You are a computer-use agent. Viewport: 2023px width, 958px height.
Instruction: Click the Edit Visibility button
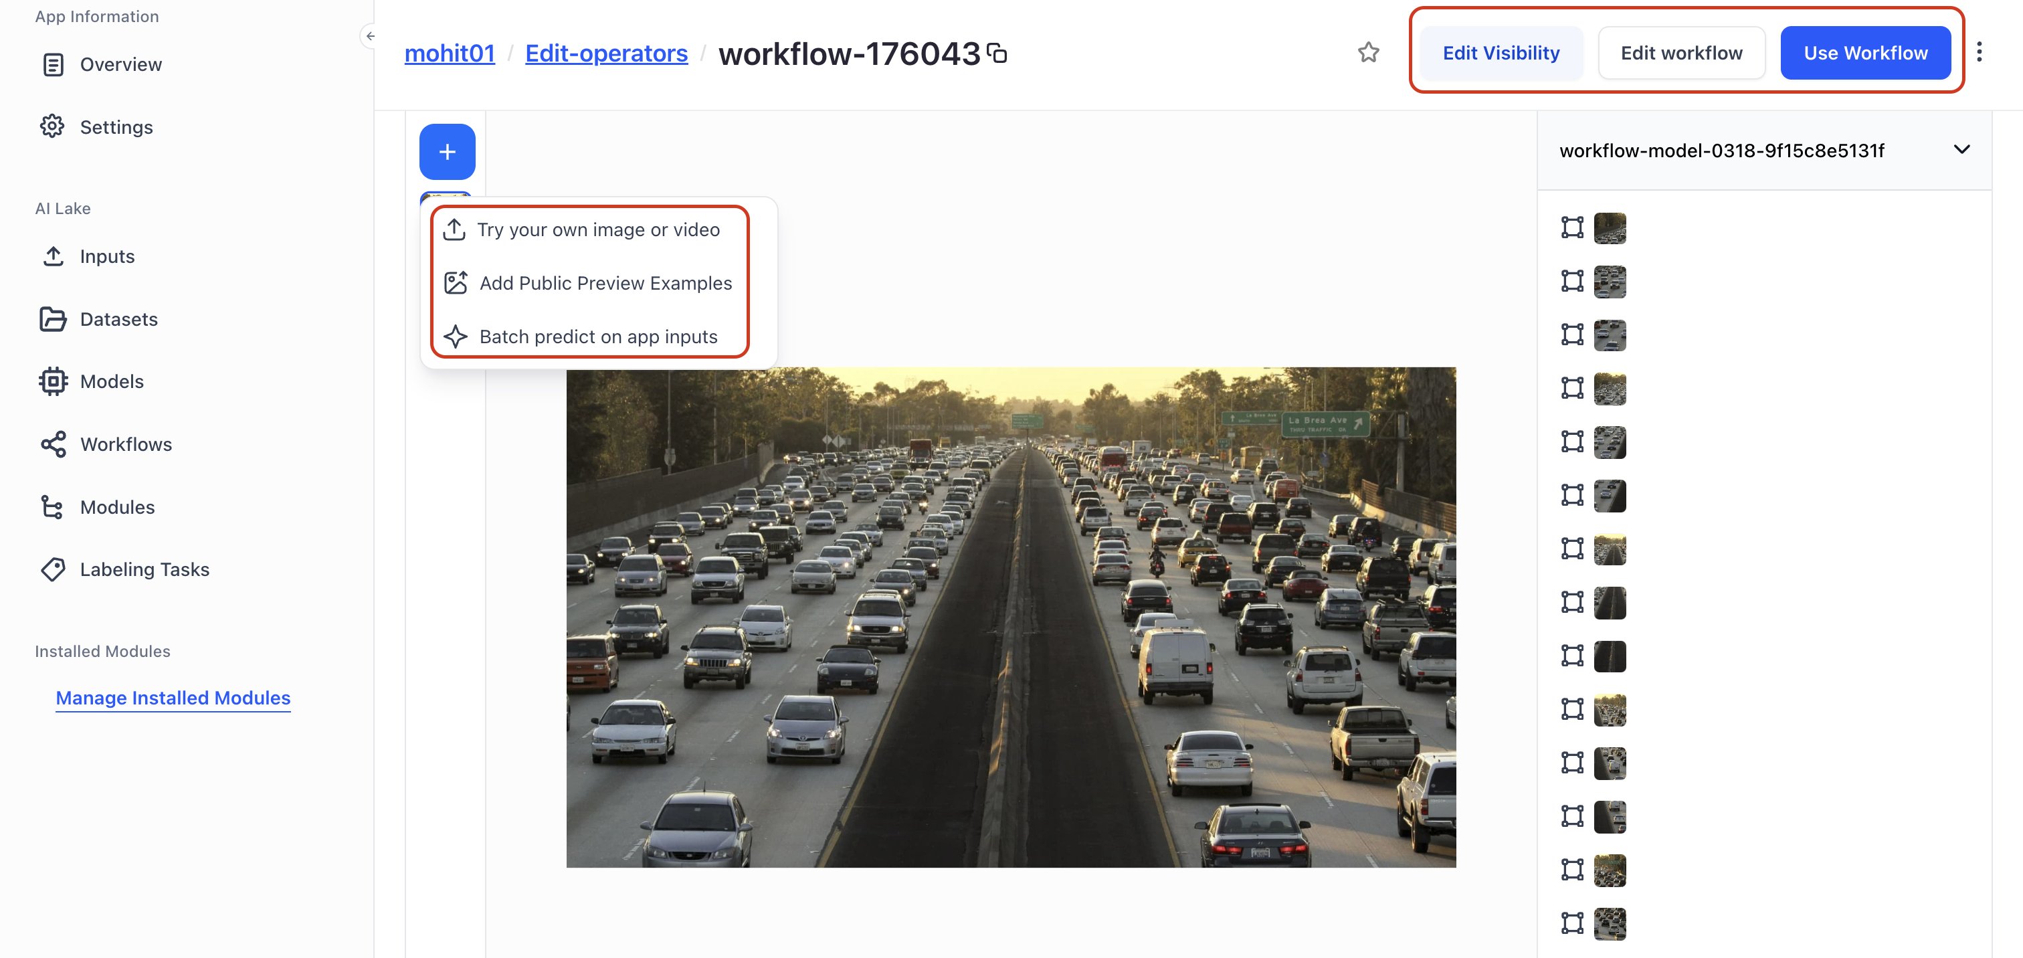coord(1501,53)
